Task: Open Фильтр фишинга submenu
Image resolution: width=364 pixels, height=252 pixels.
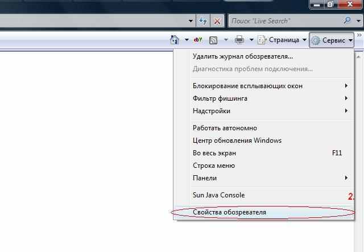Action: (x=264, y=98)
